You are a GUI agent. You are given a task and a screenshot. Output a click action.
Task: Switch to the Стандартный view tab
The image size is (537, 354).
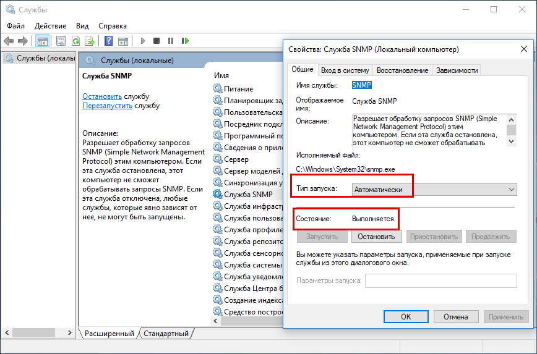(x=166, y=334)
